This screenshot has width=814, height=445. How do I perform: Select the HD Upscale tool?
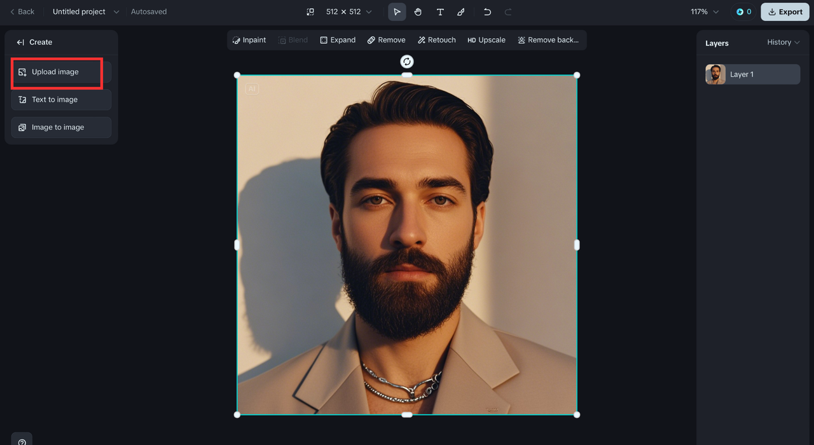pyautogui.click(x=486, y=39)
